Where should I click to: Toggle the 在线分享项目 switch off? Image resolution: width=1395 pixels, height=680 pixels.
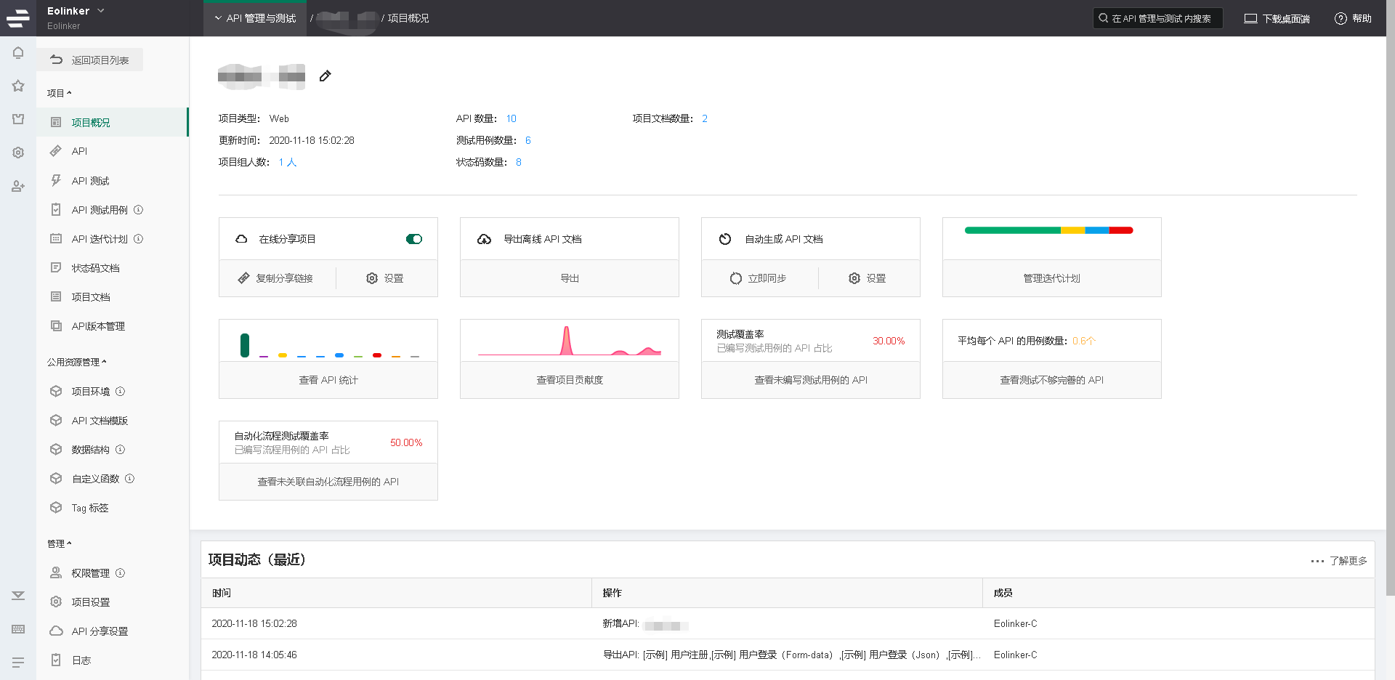[x=414, y=239]
